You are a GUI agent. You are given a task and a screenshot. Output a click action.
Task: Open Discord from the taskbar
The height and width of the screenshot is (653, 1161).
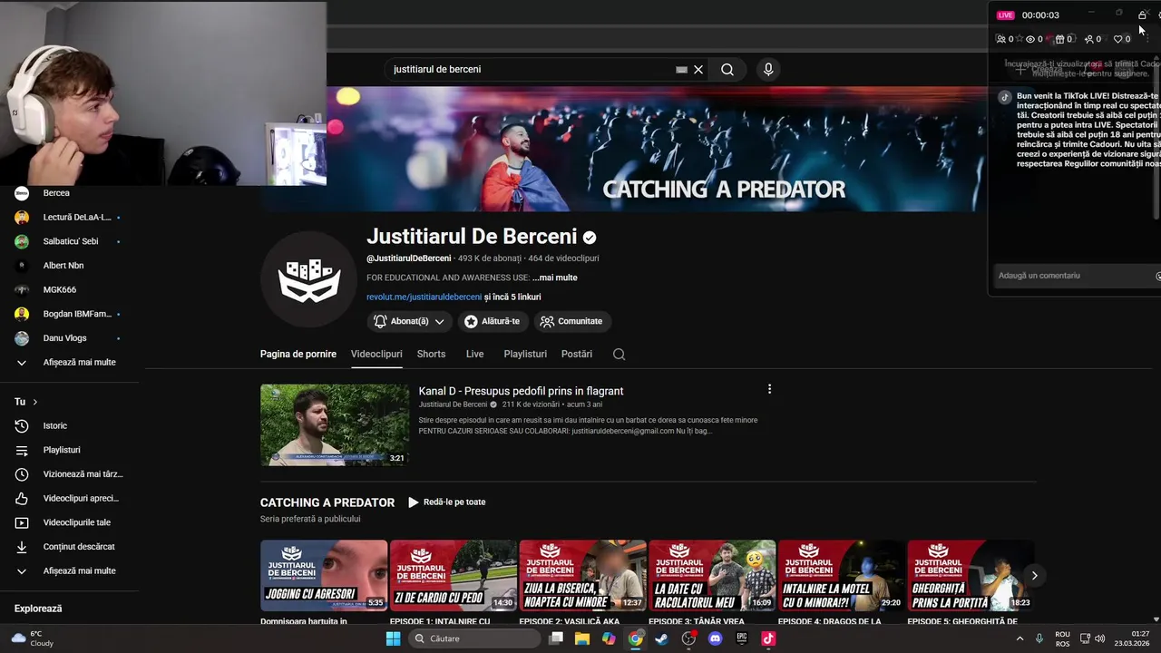pos(716,638)
